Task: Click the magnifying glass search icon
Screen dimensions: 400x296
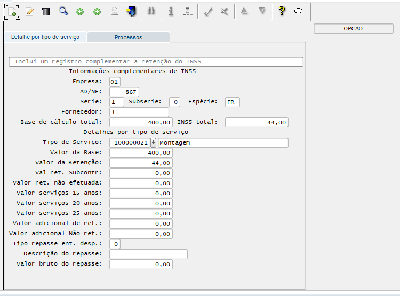Action: tap(63, 12)
